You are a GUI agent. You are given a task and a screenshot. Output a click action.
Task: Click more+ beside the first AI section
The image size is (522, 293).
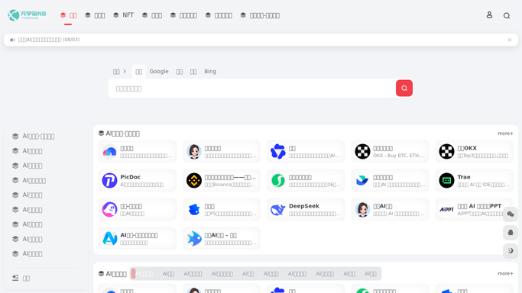[505, 134]
